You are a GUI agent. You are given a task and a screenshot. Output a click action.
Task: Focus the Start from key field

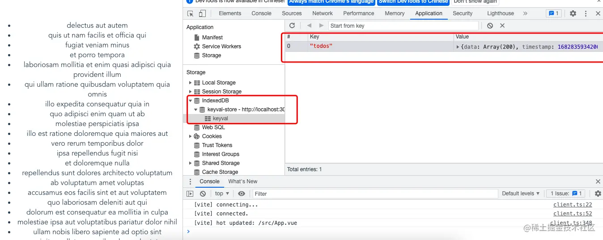click(x=403, y=25)
